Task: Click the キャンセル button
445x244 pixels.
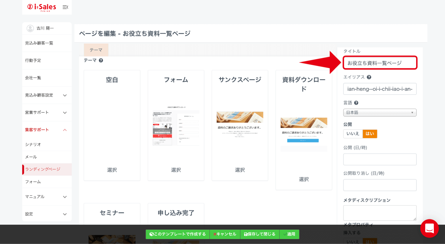Action: [x=225, y=234]
